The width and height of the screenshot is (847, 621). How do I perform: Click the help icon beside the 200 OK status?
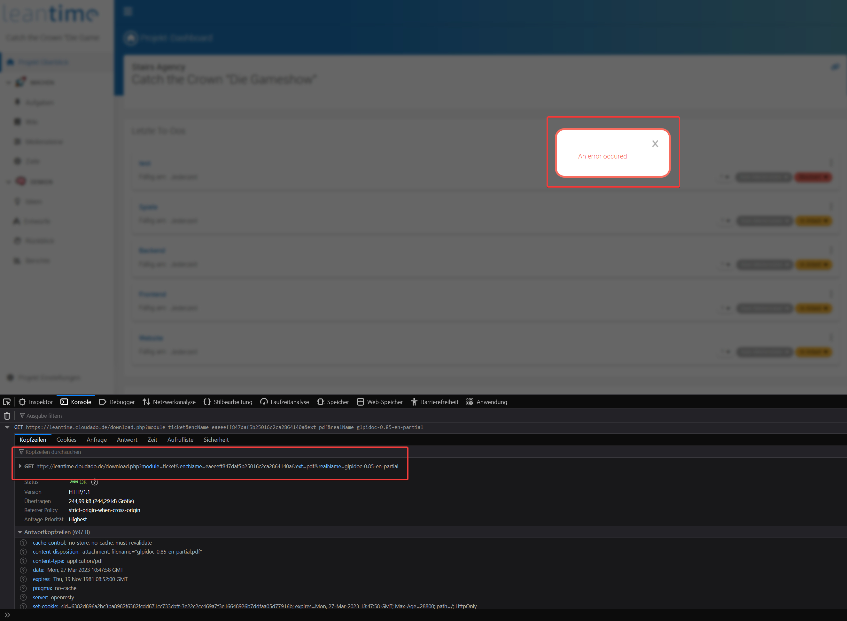coord(94,482)
